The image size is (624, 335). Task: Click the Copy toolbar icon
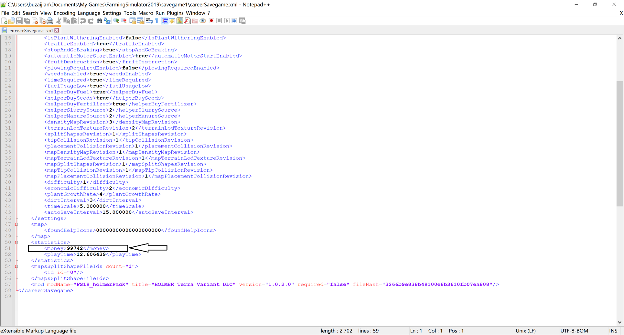point(67,21)
